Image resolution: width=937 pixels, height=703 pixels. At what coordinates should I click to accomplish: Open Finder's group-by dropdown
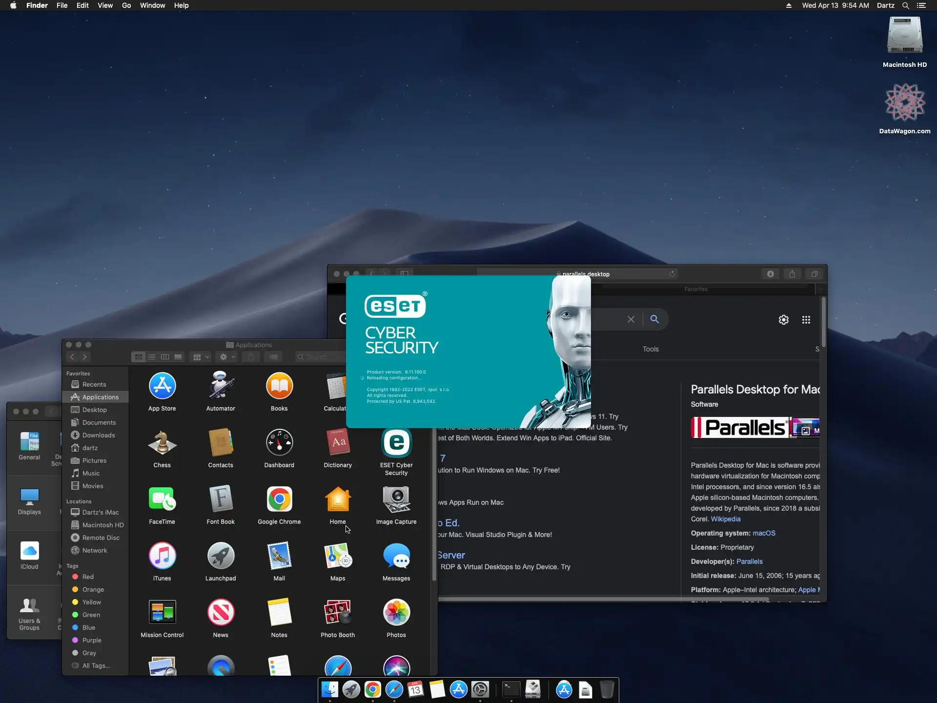coord(201,357)
